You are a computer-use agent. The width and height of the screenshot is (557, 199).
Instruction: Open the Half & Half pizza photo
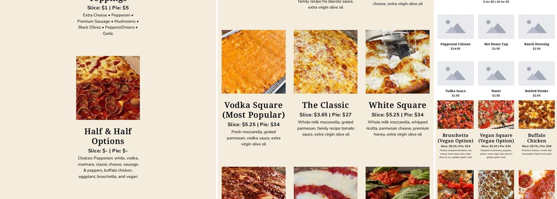pos(108,88)
